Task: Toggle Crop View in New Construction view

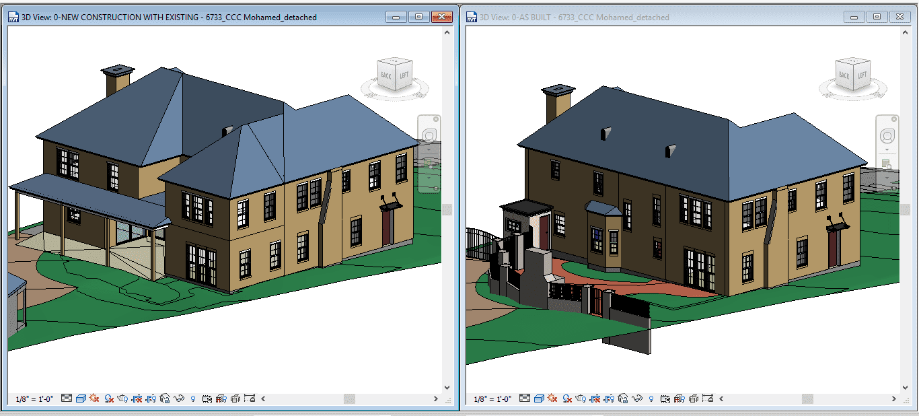Action: [137, 398]
